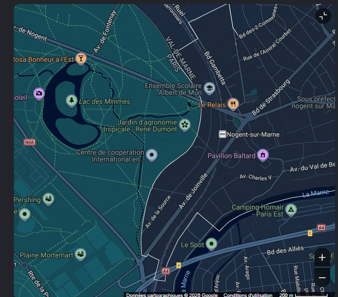This screenshot has height=297, width=338.
Task: Select Plaine Mortemart marker
Action: coord(81,255)
